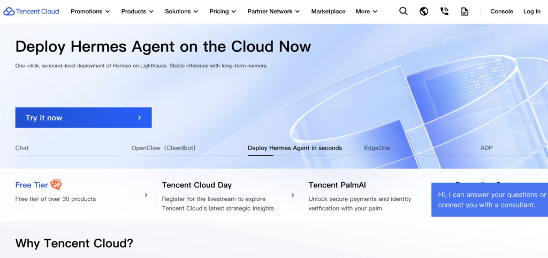Click 'Free tier of over 30 products' text
Image resolution: width=548 pixels, height=258 pixels.
(x=56, y=199)
